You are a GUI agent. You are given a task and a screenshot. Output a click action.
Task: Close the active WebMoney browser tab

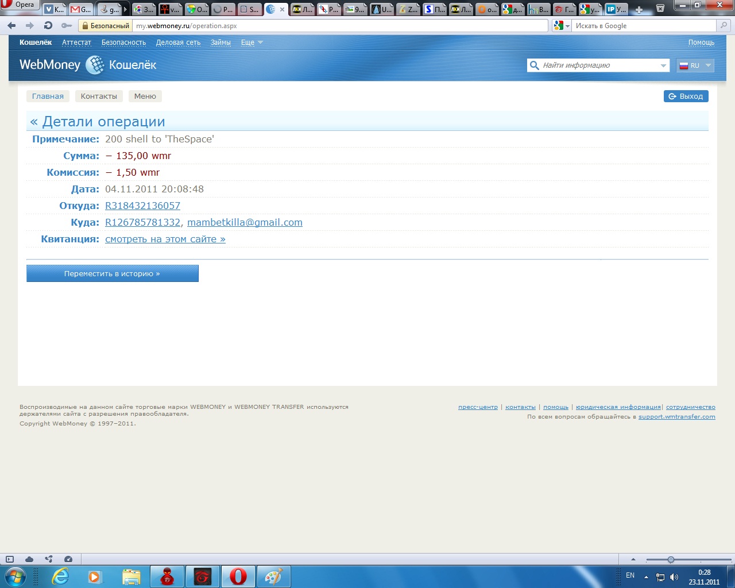[x=282, y=10]
